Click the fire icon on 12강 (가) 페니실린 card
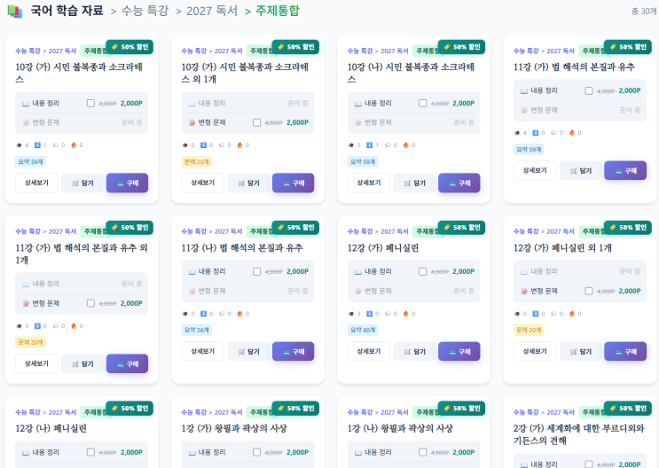659x468 pixels. point(405,313)
